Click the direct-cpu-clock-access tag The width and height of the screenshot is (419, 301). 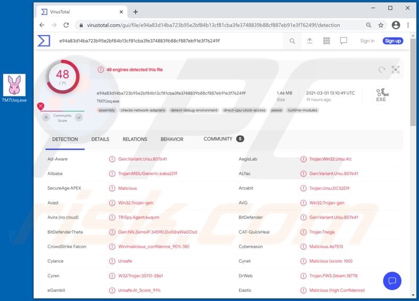[x=244, y=110]
